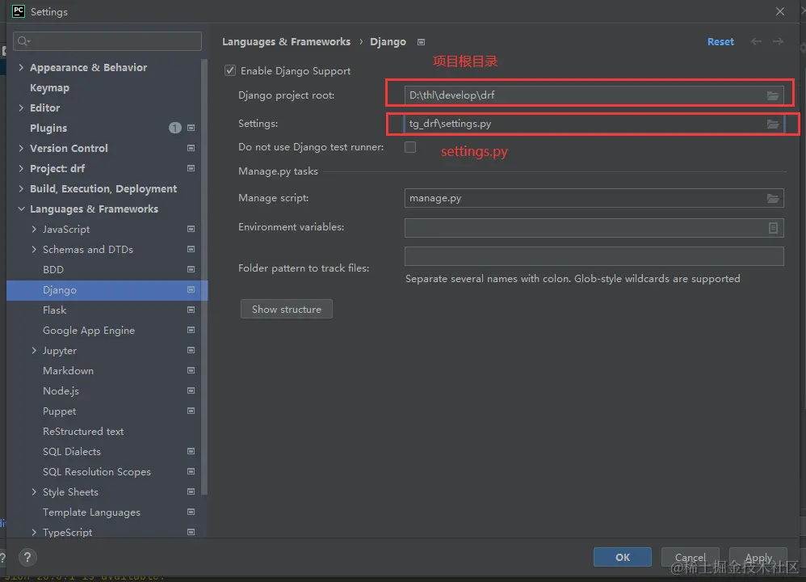Confirm settings with the OK button
The width and height of the screenshot is (806, 582).
pyautogui.click(x=623, y=557)
